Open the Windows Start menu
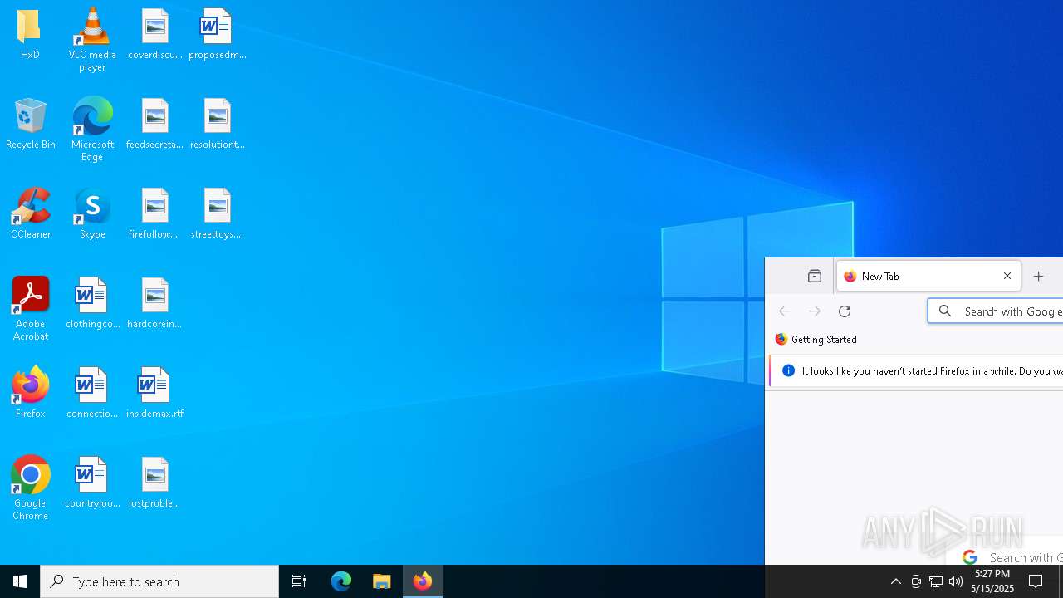This screenshot has height=598, width=1063. [x=20, y=581]
